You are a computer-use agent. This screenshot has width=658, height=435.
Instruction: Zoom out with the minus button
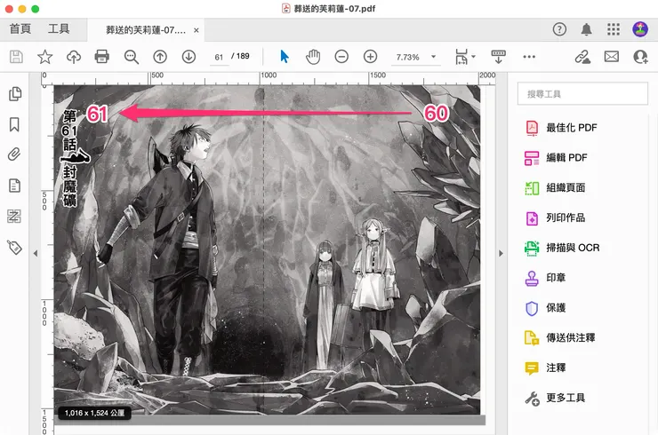341,57
